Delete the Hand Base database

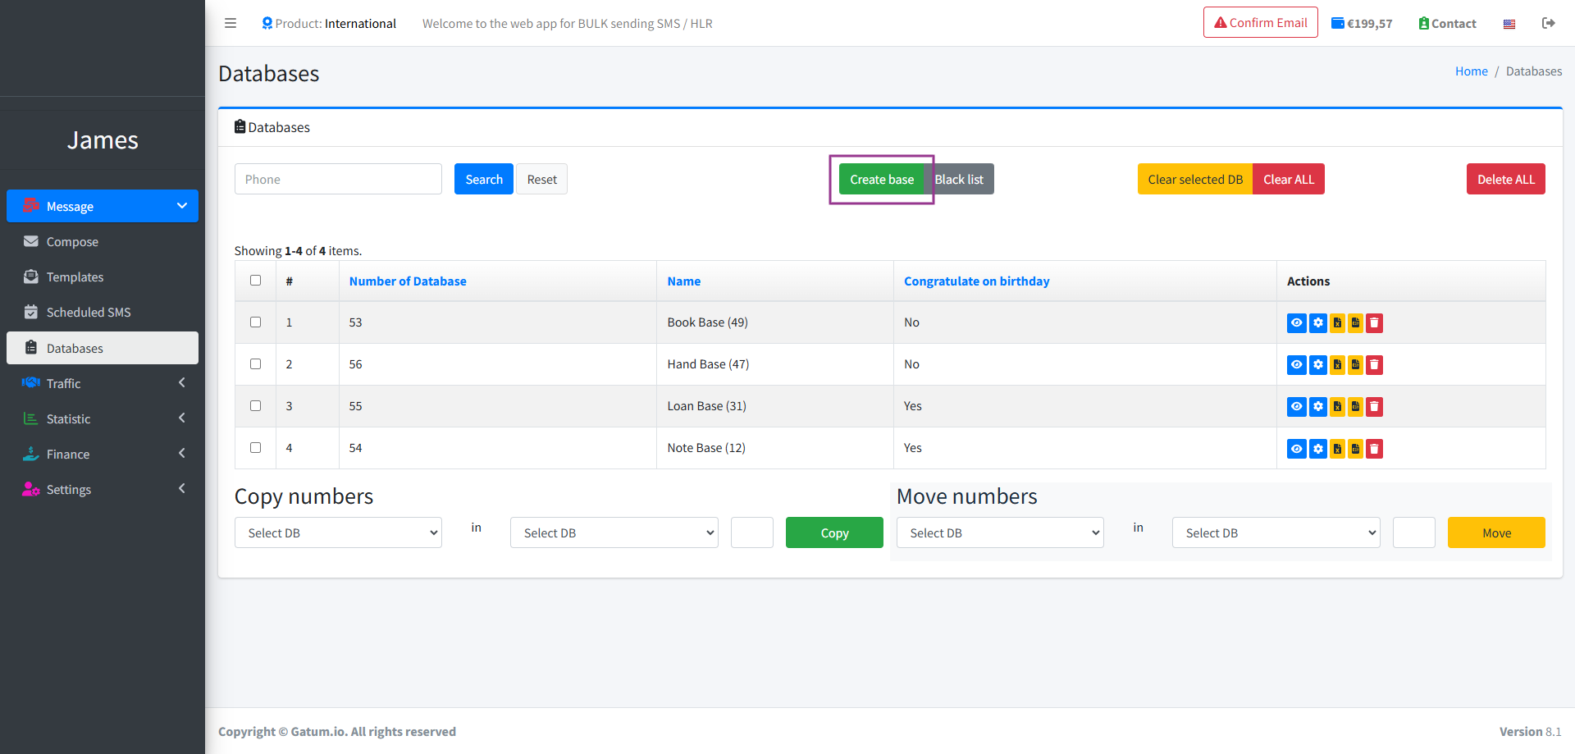click(x=1374, y=364)
